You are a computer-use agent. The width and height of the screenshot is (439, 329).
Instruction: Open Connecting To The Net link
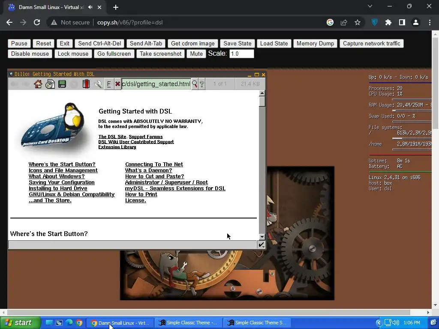pyautogui.click(x=154, y=164)
